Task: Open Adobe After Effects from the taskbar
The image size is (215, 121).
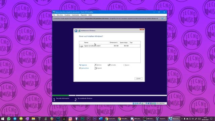Action: [95, 119]
